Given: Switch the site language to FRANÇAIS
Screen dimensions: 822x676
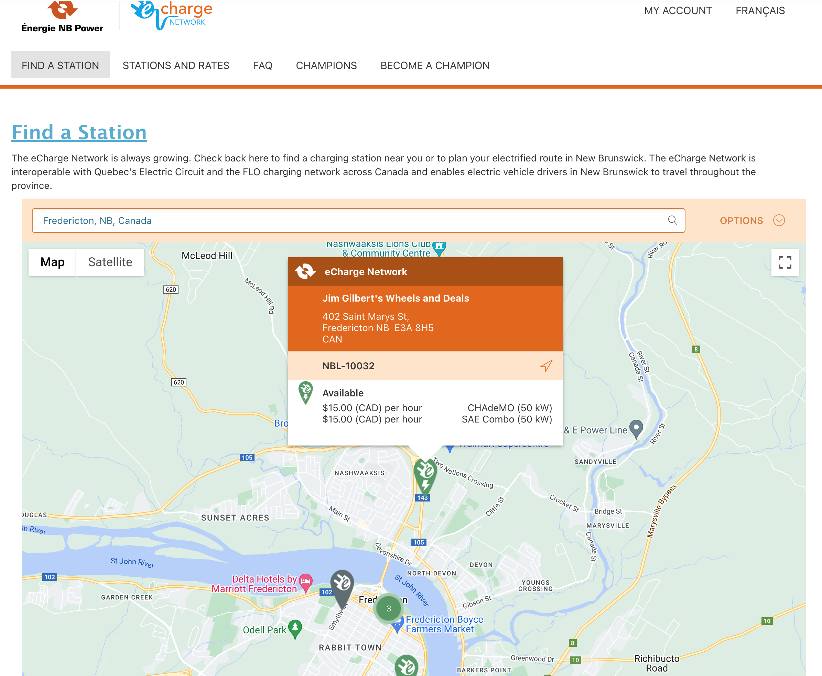Looking at the screenshot, I should pos(760,11).
